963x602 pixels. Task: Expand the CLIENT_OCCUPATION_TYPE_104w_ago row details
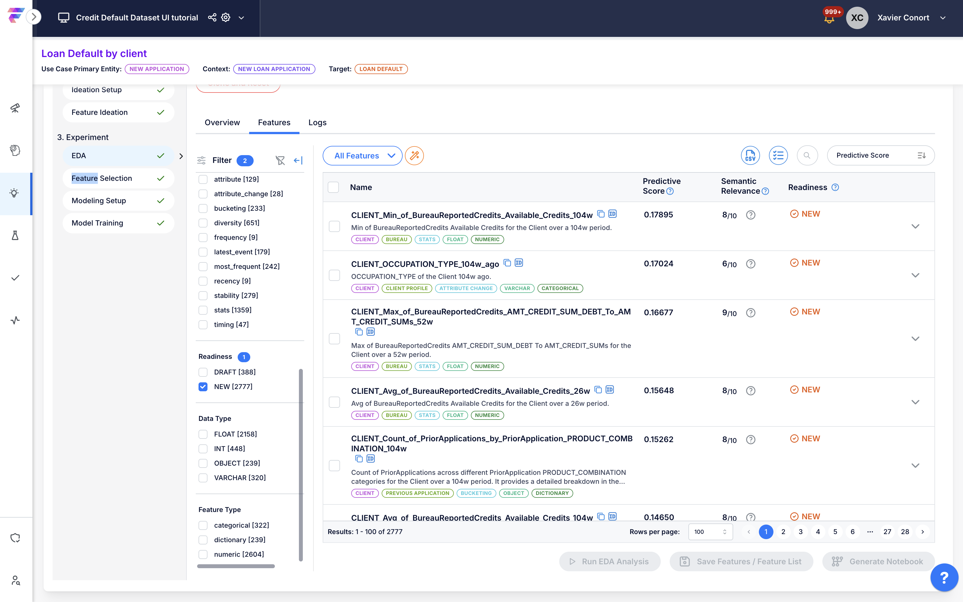[x=915, y=275]
